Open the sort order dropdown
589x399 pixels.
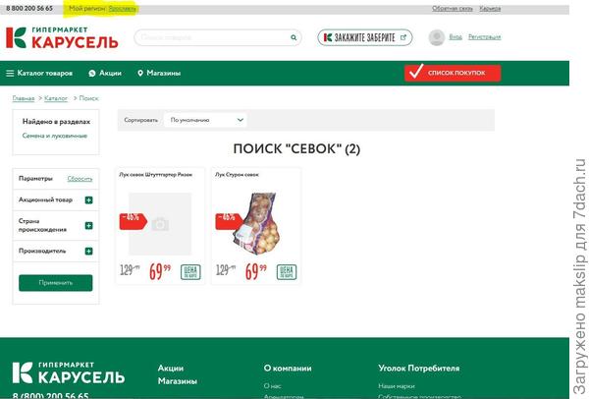pos(205,120)
